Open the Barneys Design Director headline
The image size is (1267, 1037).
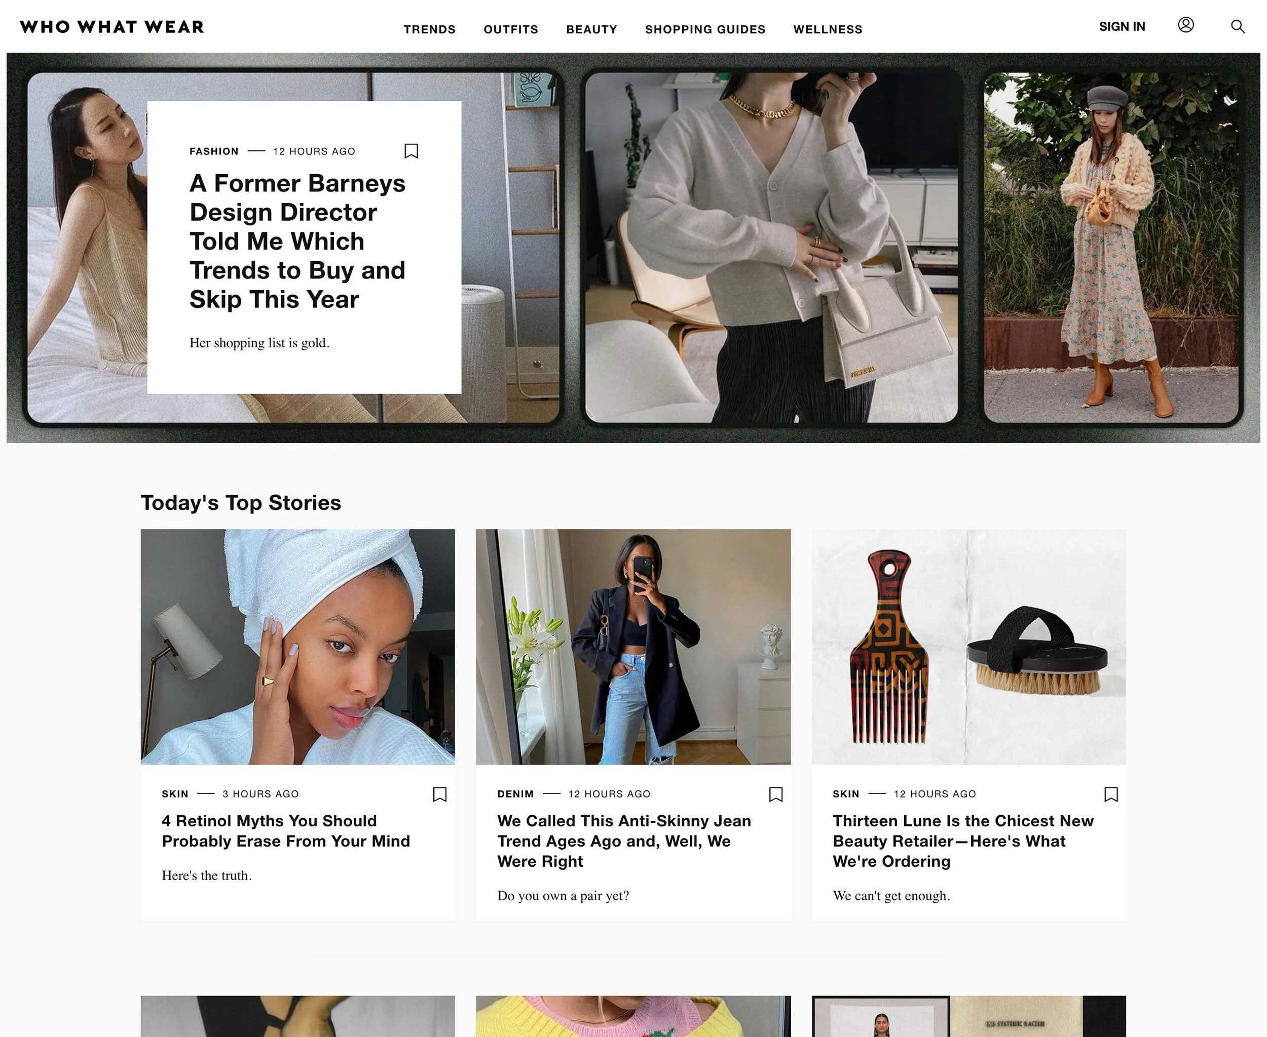coord(297,241)
